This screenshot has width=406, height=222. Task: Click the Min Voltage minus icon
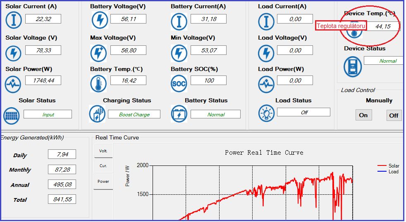tap(179, 52)
